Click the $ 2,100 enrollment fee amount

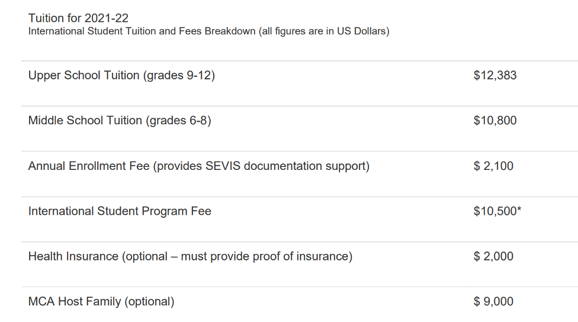click(x=493, y=166)
